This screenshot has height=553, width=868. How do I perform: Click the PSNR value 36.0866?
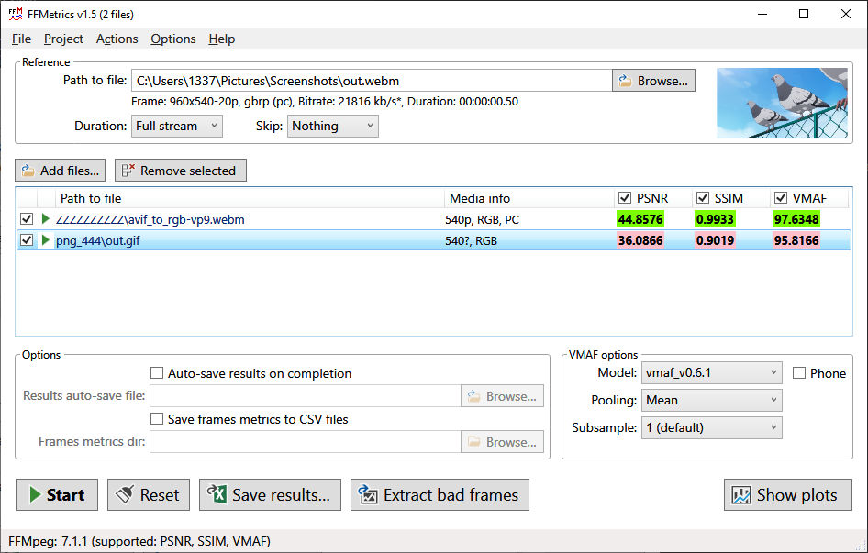640,240
